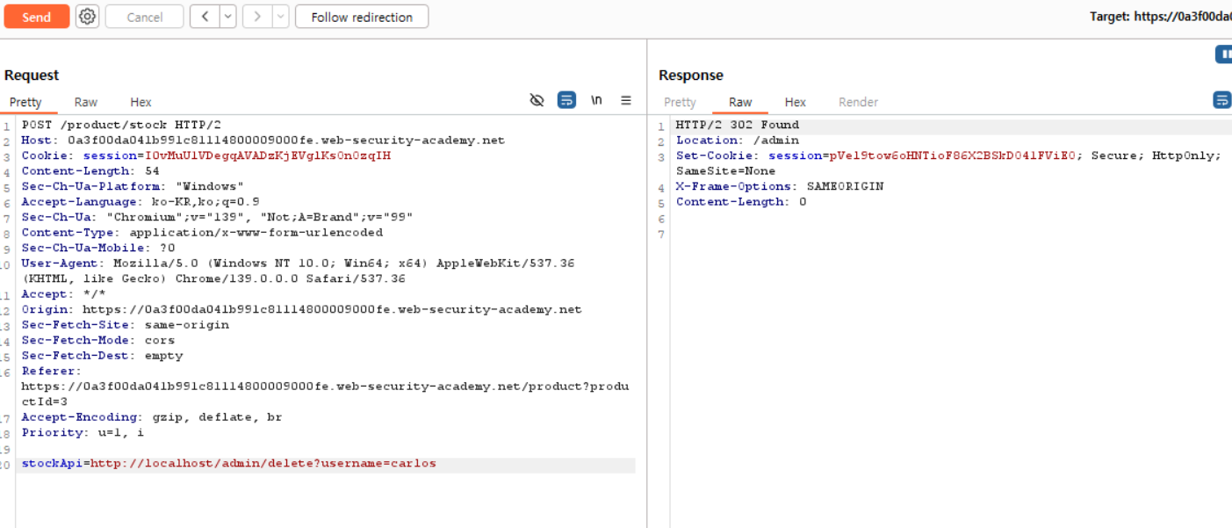Click the Sec-Ch-Ua-Platform header line
This screenshot has width=1232, height=528.
coord(133,186)
